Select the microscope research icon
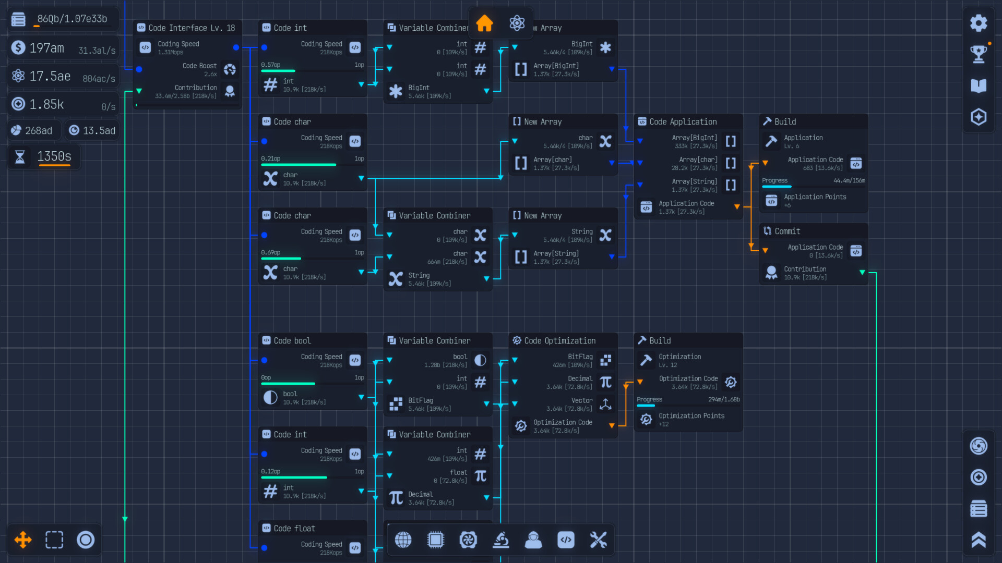Screen dimensions: 1002x563 [501, 540]
